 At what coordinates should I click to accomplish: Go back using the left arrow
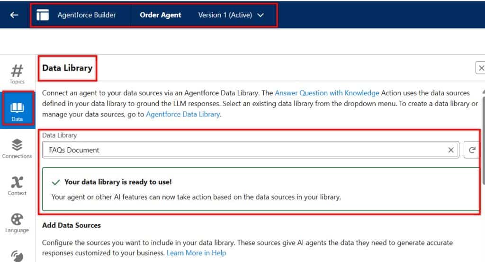pos(14,15)
